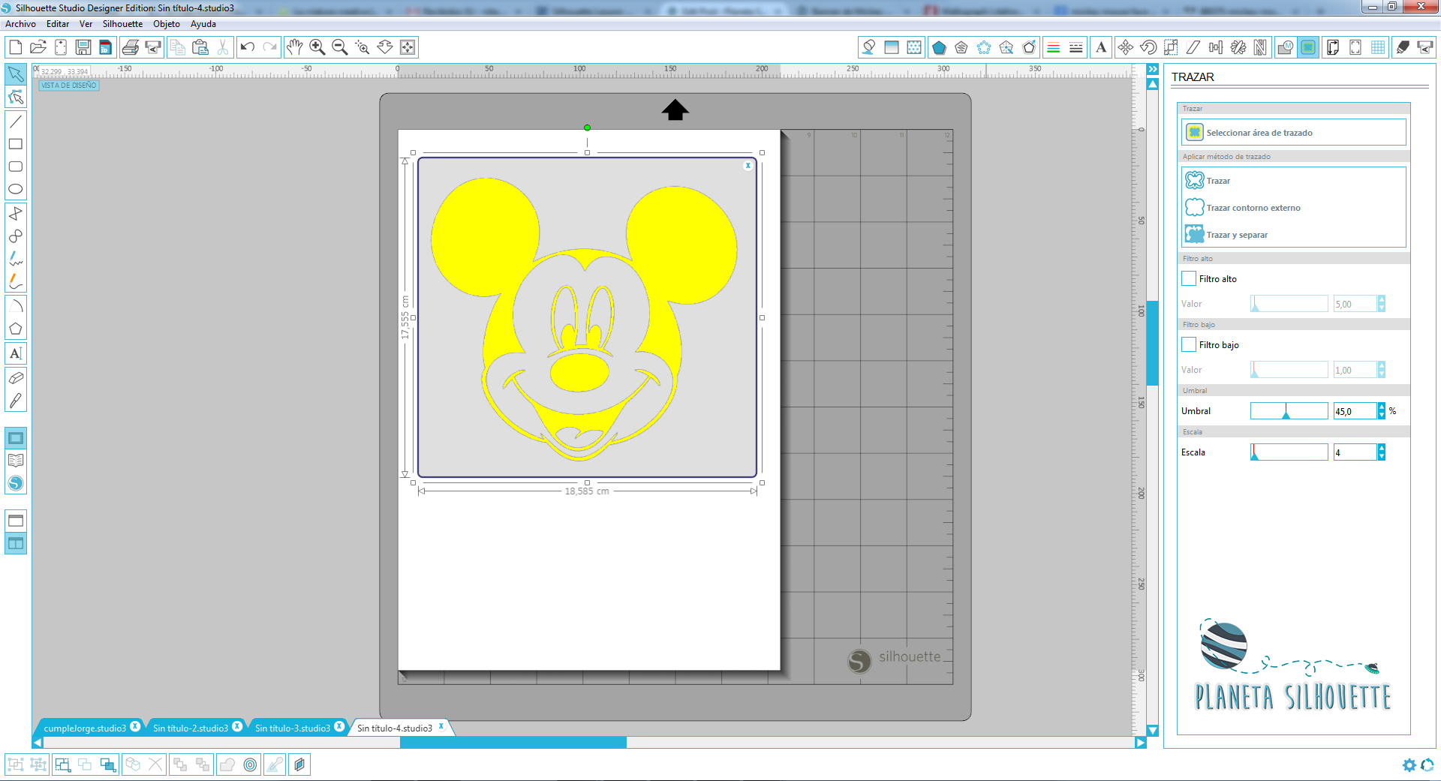Open the Fill Color panel icon
This screenshot has width=1441, height=781.
[x=869, y=47]
